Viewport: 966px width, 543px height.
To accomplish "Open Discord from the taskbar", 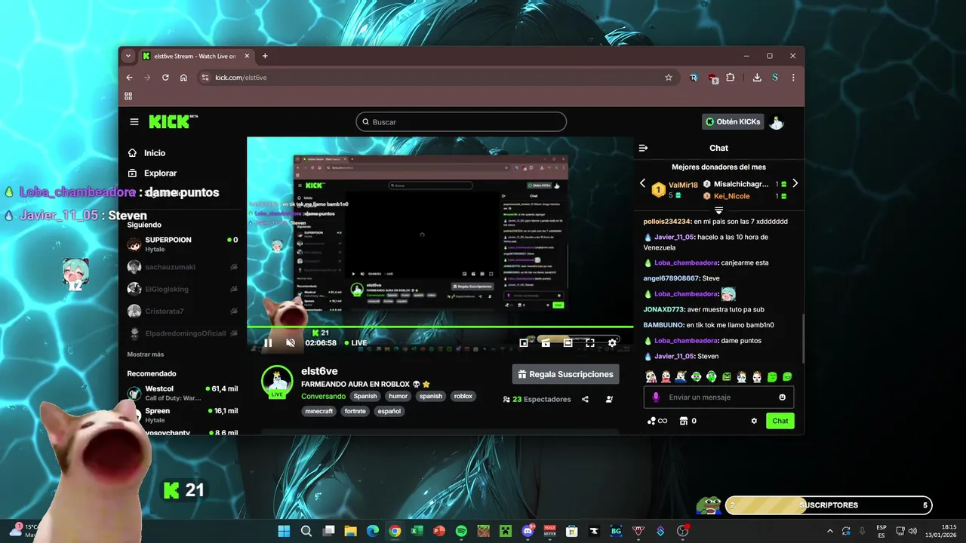I will (528, 531).
